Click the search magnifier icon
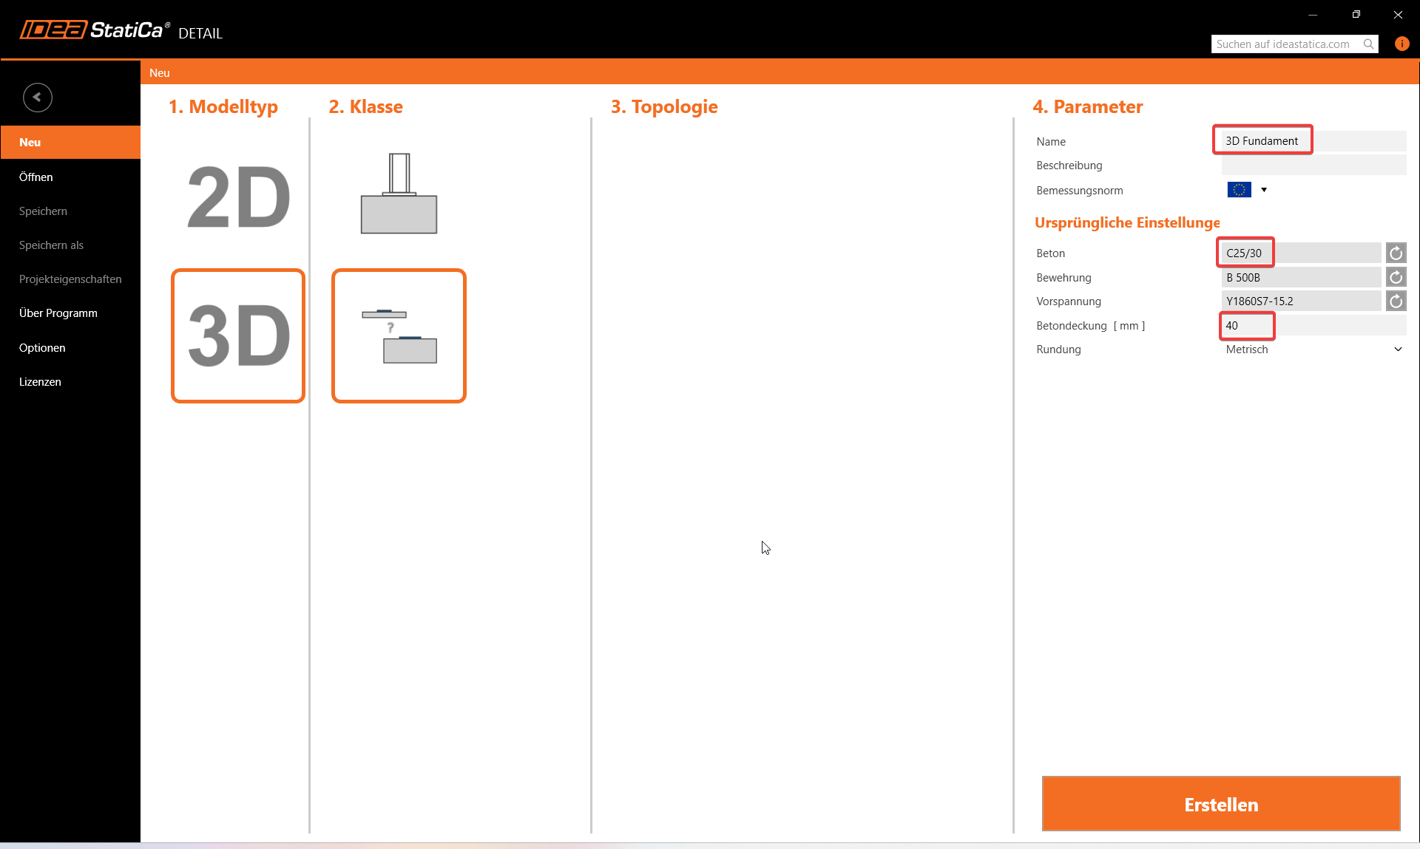This screenshot has height=849, width=1420. click(1369, 44)
